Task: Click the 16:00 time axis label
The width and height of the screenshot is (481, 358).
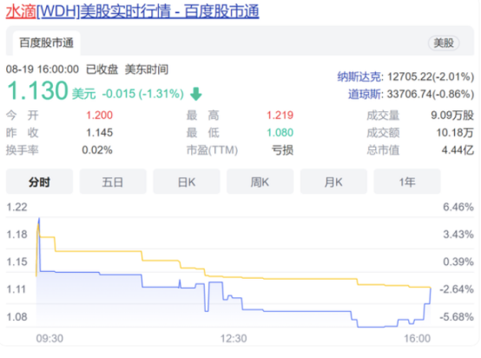Action: (418, 338)
